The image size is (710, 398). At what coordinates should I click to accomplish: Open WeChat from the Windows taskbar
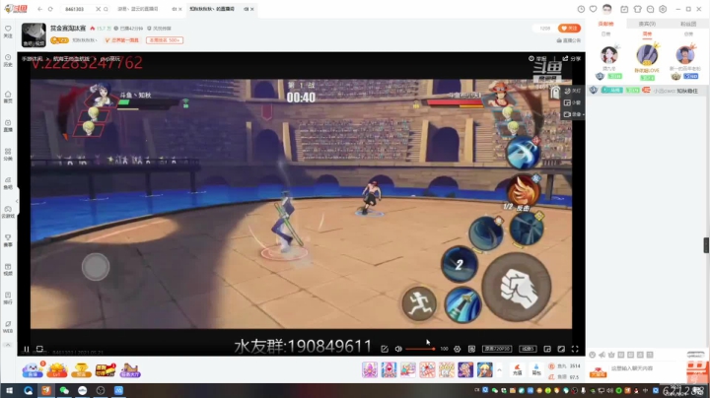(64, 390)
